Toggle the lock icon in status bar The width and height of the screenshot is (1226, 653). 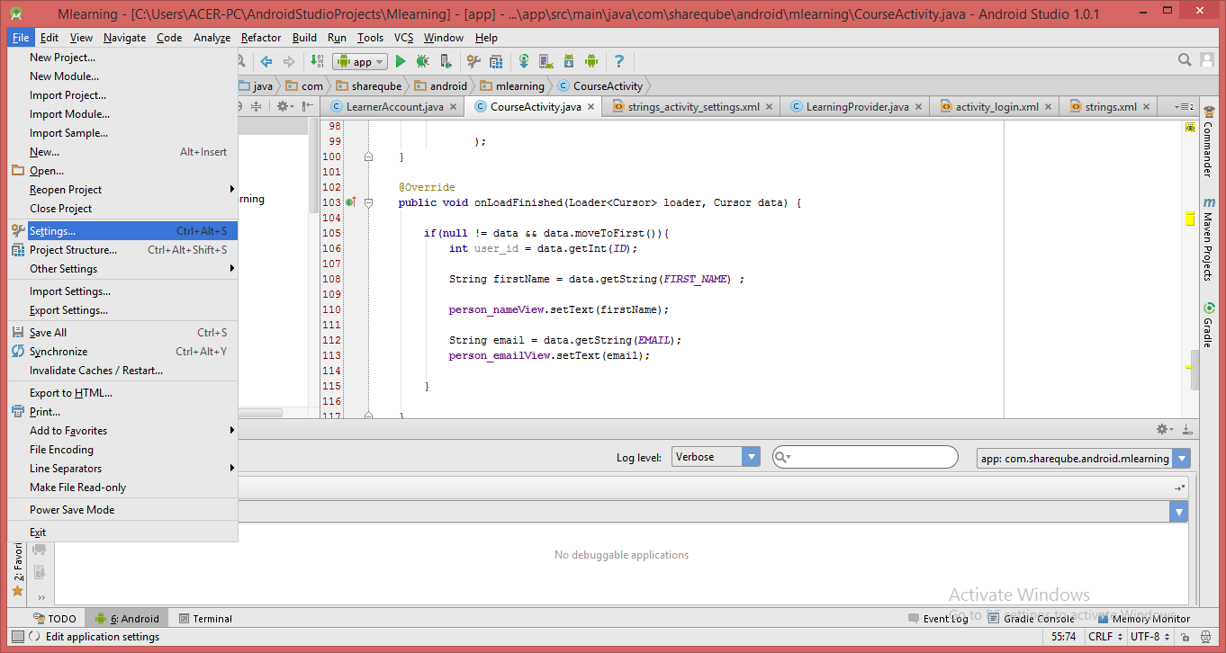(1184, 637)
